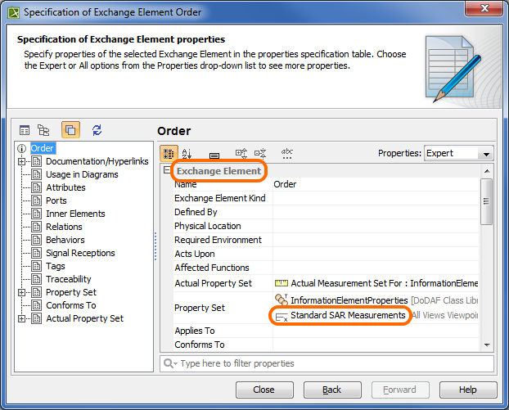Expand the Property Set tree node
This screenshot has height=410, width=509.
pos(21,292)
